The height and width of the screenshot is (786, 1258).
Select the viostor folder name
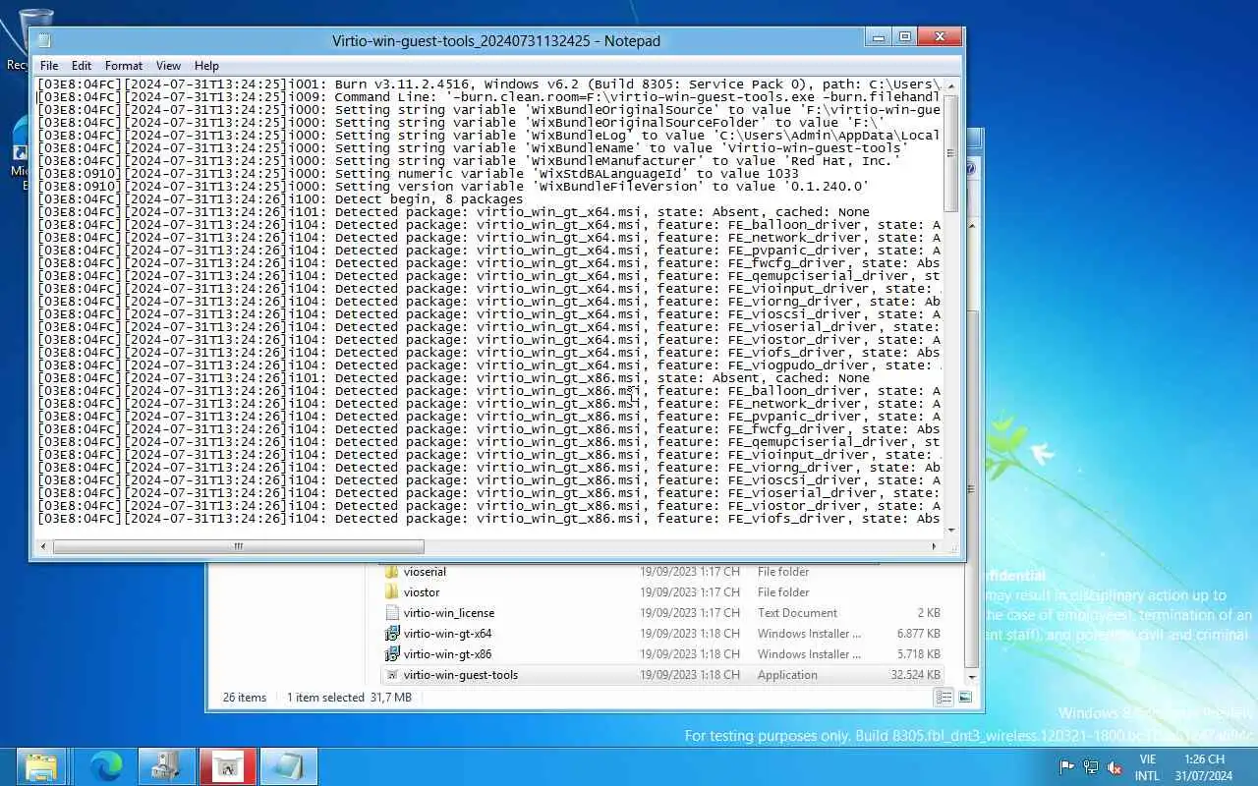tap(422, 592)
